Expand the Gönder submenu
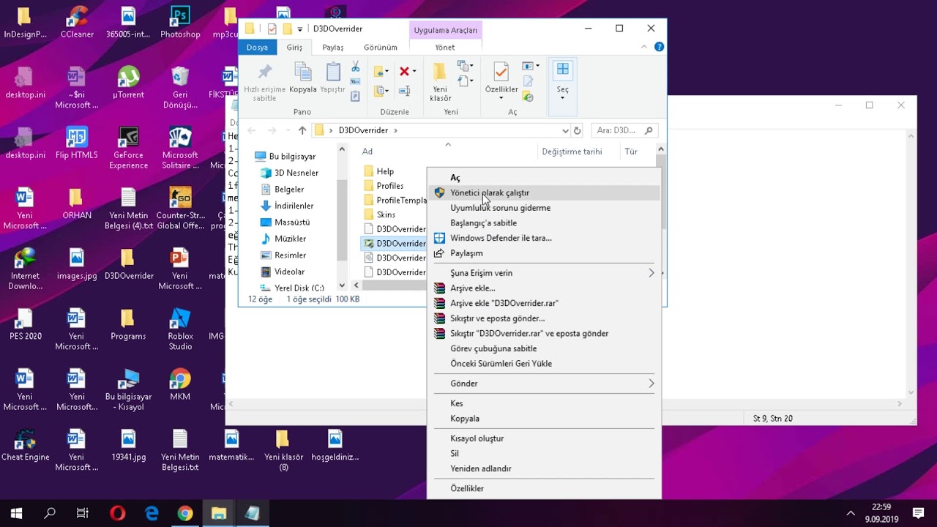Screen dimensions: 937x527 pyautogui.click(x=545, y=384)
